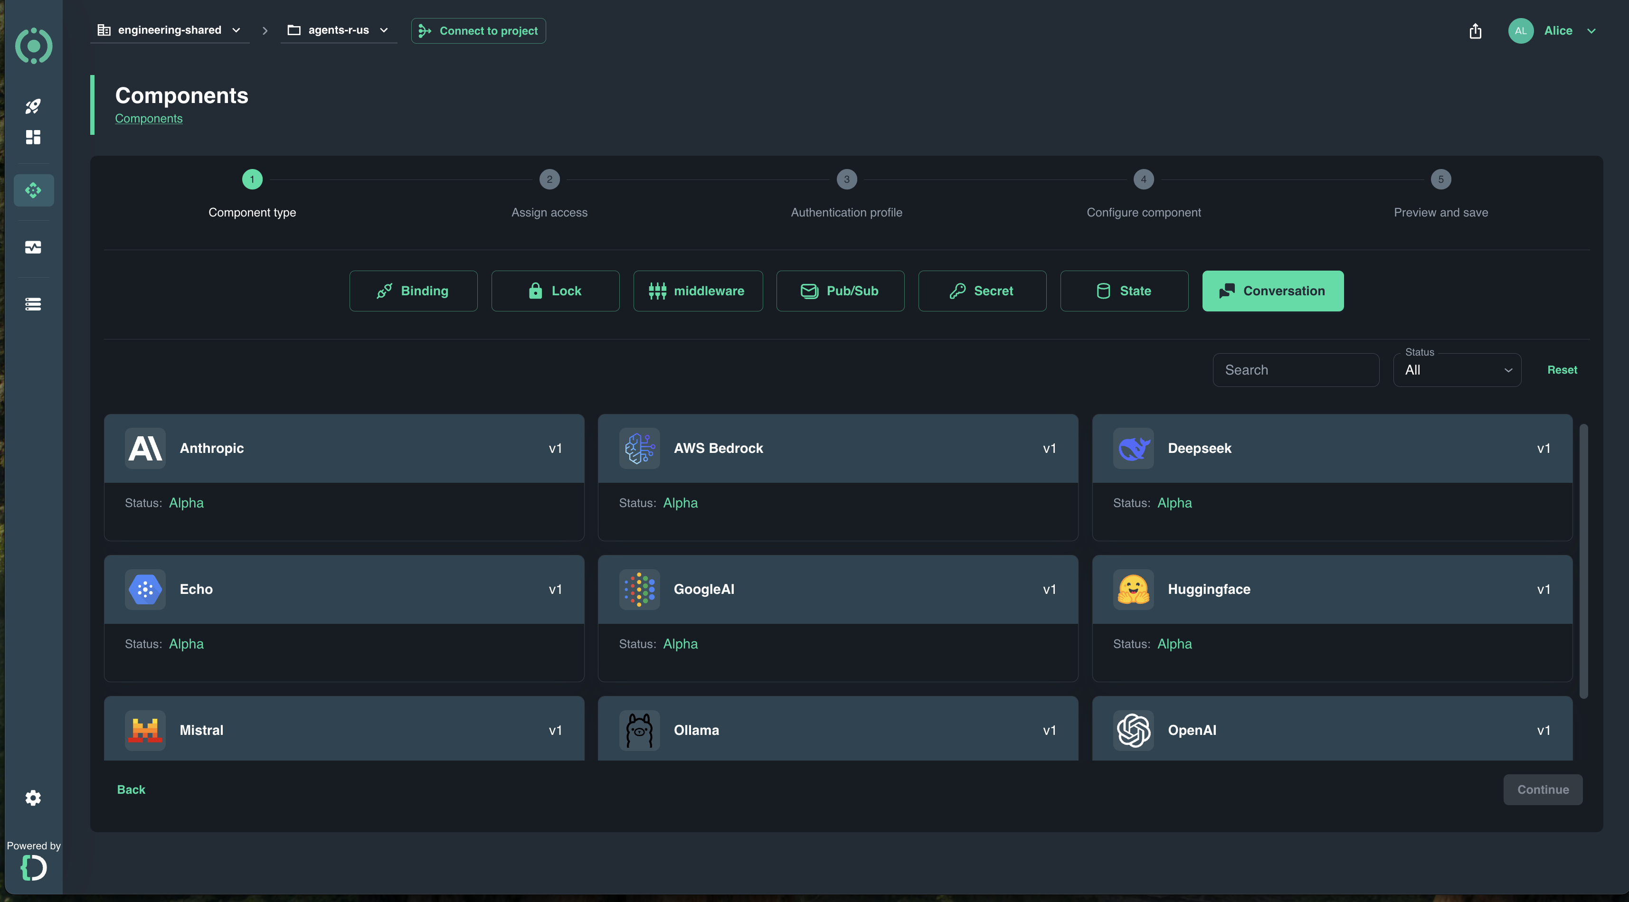Open the Alice user menu chevron
This screenshot has height=902, width=1629.
1591,30
